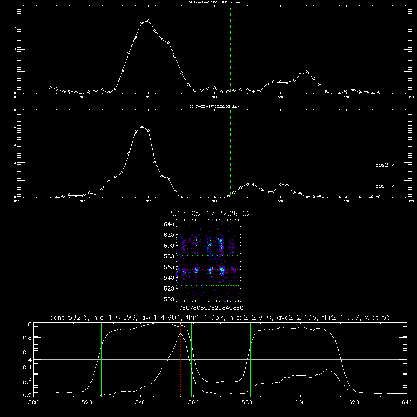Click the right green dashed line in dusk plot
The image size is (417, 417).
[230, 154]
